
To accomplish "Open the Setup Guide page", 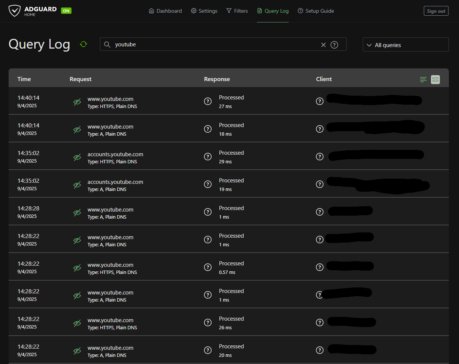I will tap(316, 11).
